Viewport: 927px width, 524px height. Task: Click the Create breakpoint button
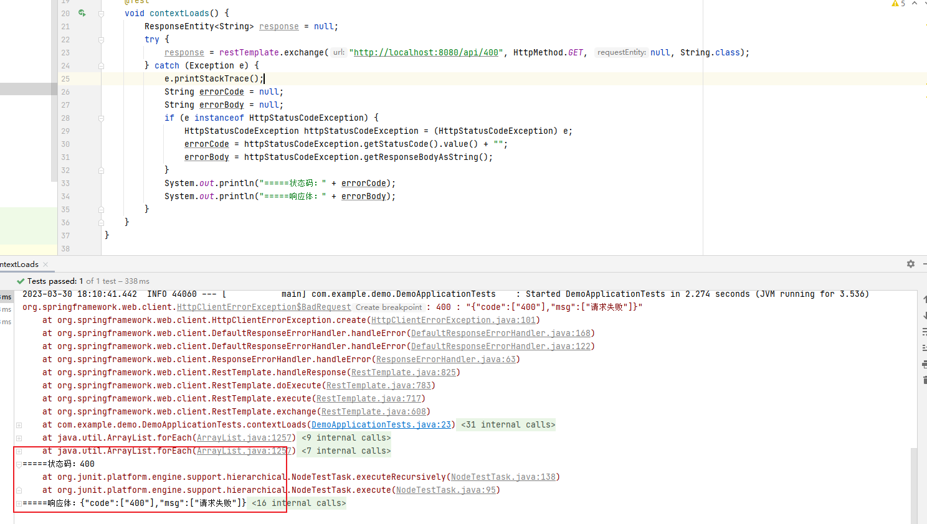[x=389, y=307]
